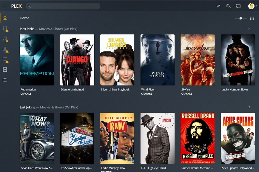The height and width of the screenshot is (172, 259).
Task: Open the Live TV sidebar icon
Action: 5,80
